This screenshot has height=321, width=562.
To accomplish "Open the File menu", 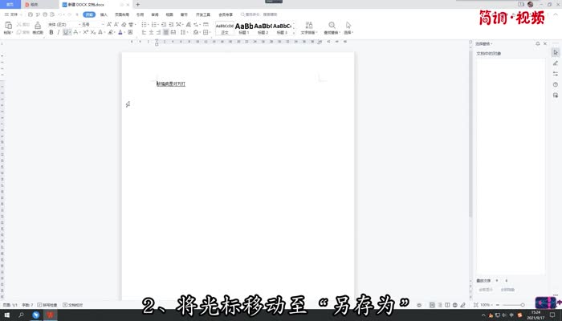I will (x=11, y=14).
